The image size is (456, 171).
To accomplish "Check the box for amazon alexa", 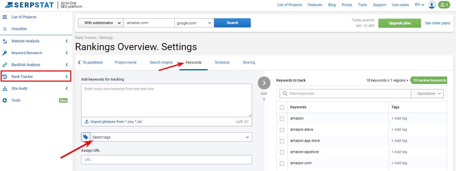I will pos(282,130).
